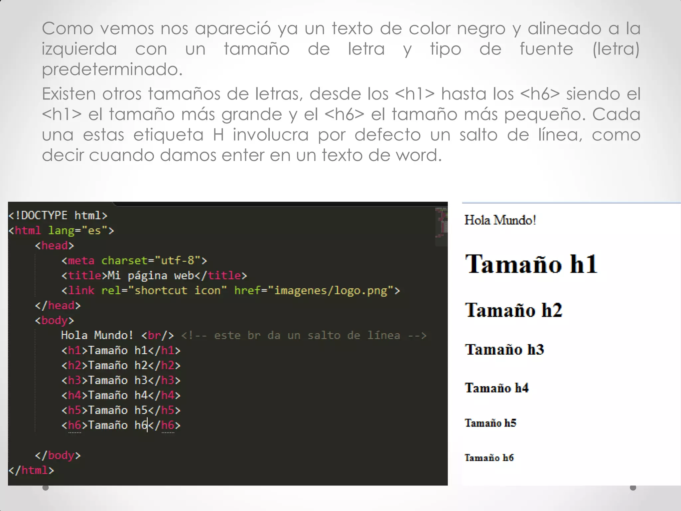Screen dimensions: 681x511
Task: Click the '<title>Mi página web</title>' line
Action: (x=154, y=275)
